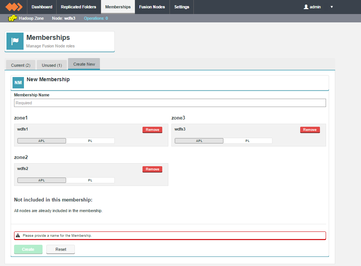Click the Hadoop Zone label
Image resolution: width=361 pixels, height=266 pixels.
[31, 18]
